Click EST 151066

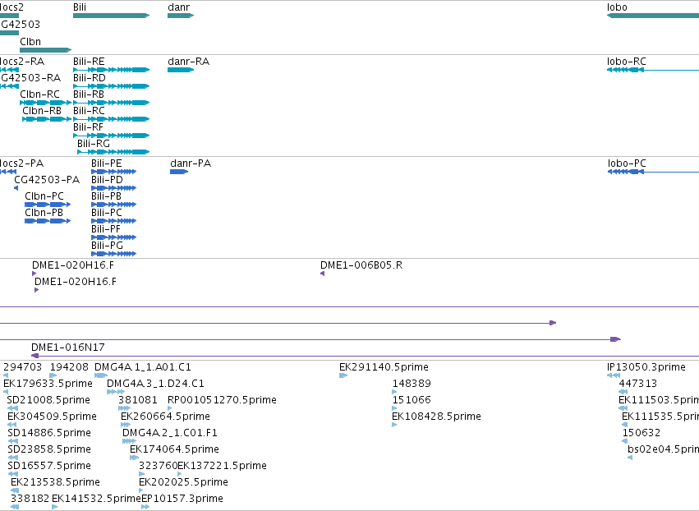pos(394,408)
